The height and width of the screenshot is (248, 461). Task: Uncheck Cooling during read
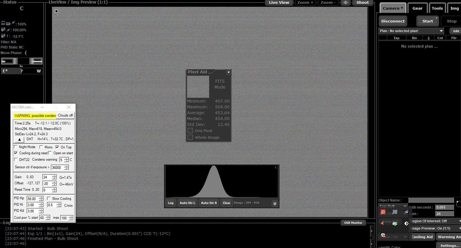click(x=16, y=153)
